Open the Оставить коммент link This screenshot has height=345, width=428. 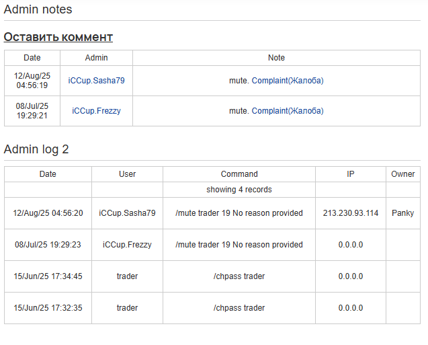(58, 37)
